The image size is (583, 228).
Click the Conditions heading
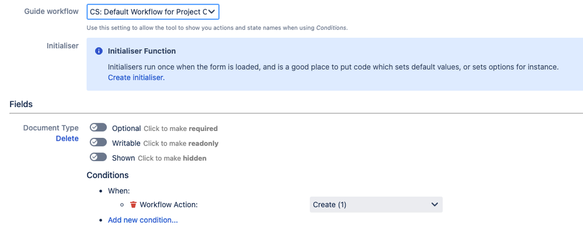(x=107, y=175)
